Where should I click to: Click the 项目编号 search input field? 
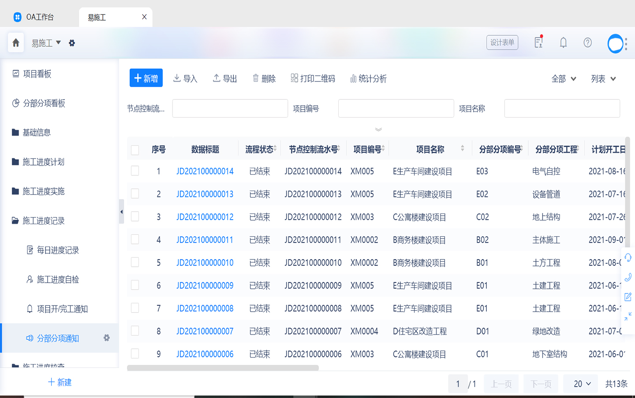pos(396,108)
